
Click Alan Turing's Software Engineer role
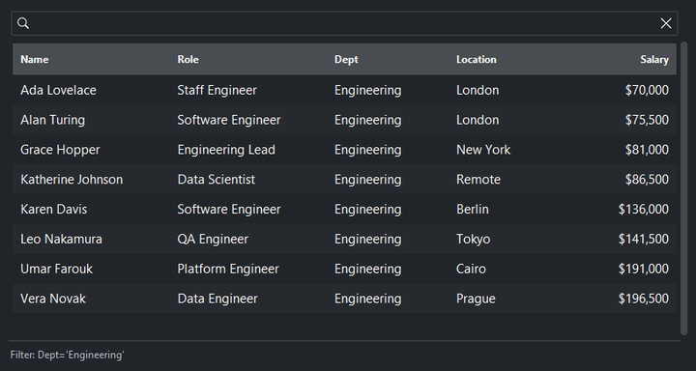coord(229,120)
